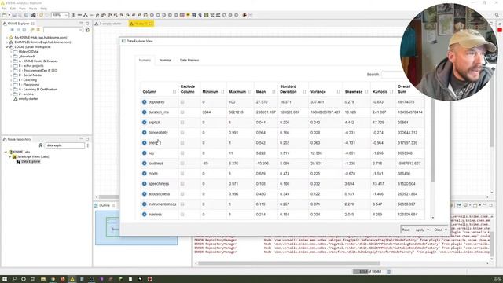Collapse JavaScript Views (Labs) node
The image size is (503, 283).
[x=9, y=157]
